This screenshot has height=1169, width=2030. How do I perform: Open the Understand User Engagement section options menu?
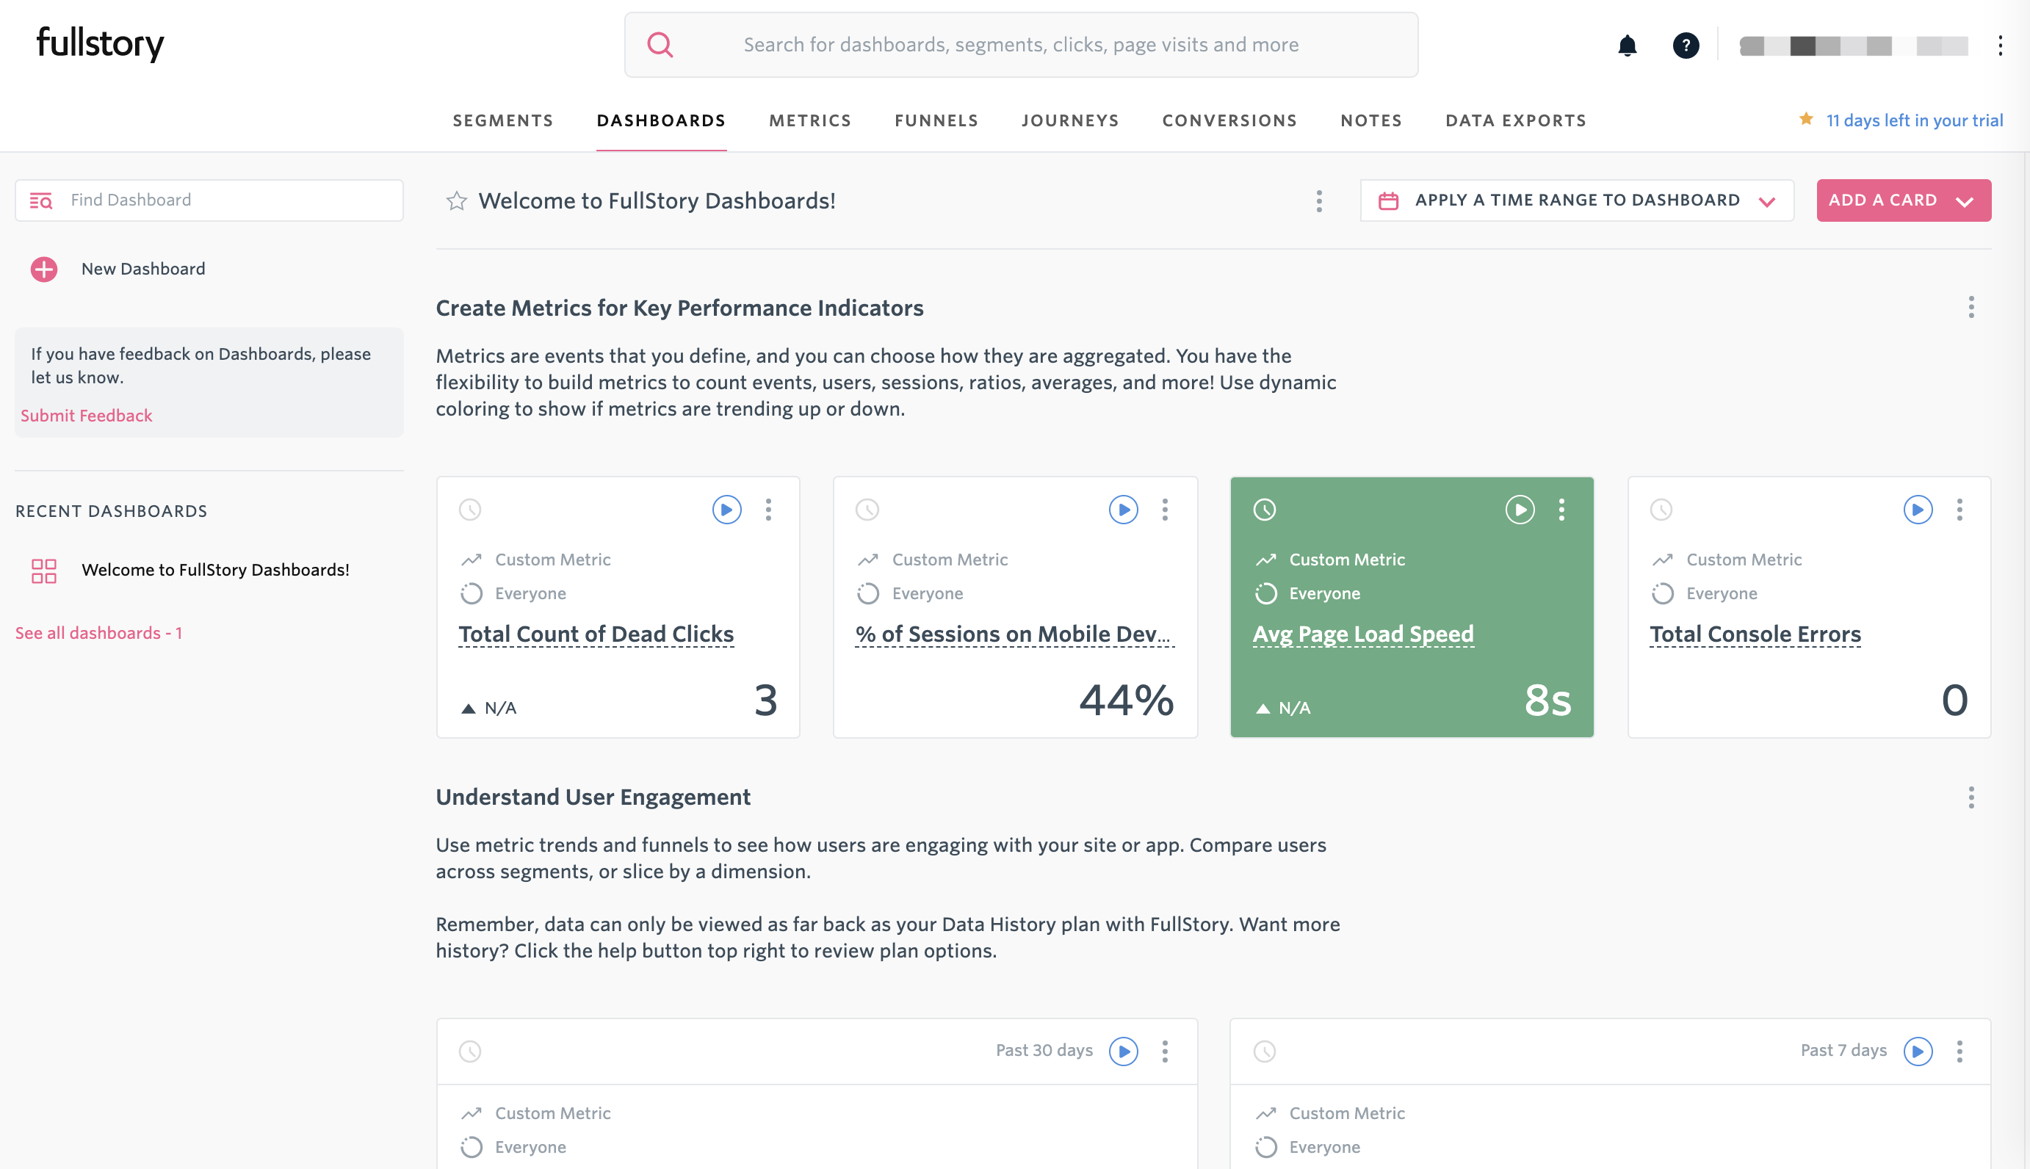pos(1971,797)
